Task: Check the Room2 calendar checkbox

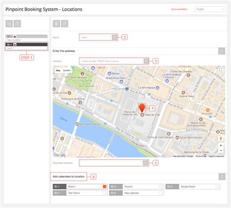Action: 161,187
